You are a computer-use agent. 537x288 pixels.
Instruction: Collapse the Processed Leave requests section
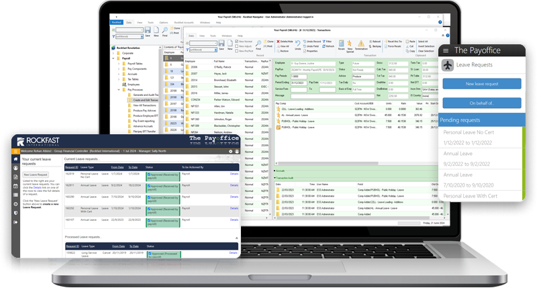pos(236,238)
